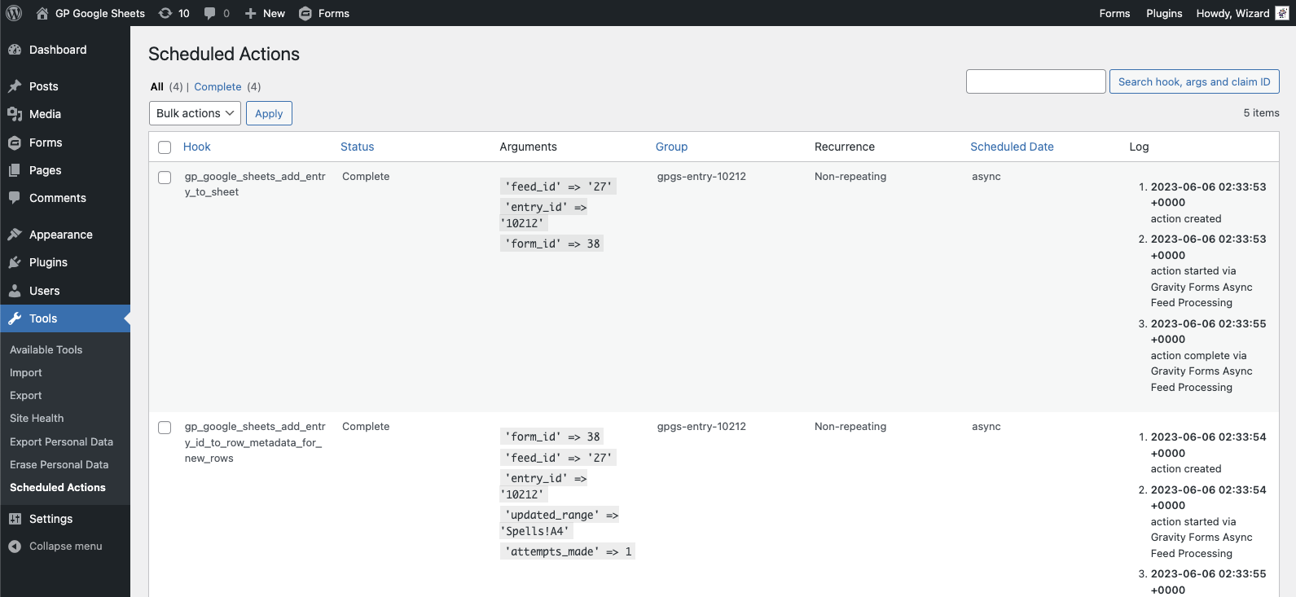The height and width of the screenshot is (597, 1296).
Task: Click the 'attempts_made' => 1 argument
Action: (x=568, y=551)
